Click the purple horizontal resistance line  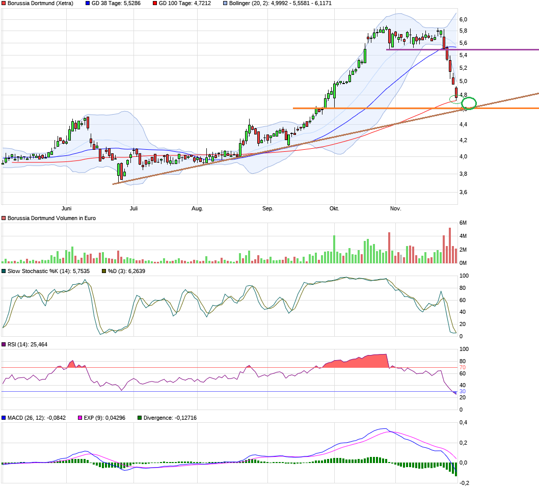[463, 49]
